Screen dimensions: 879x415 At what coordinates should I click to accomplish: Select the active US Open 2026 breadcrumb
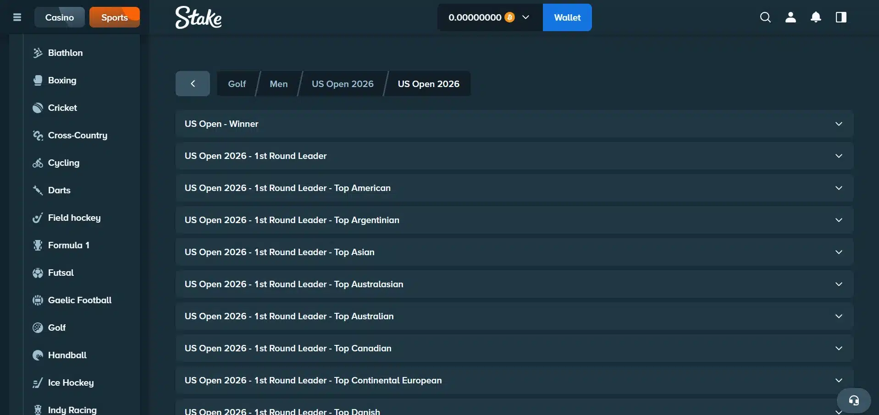coord(429,84)
